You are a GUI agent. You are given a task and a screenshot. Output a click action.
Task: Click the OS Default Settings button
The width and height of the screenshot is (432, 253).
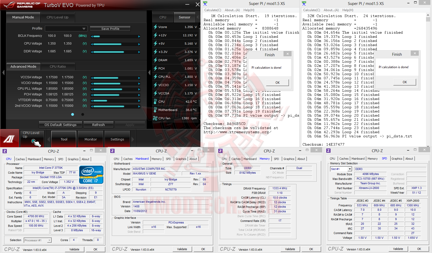point(60,125)
